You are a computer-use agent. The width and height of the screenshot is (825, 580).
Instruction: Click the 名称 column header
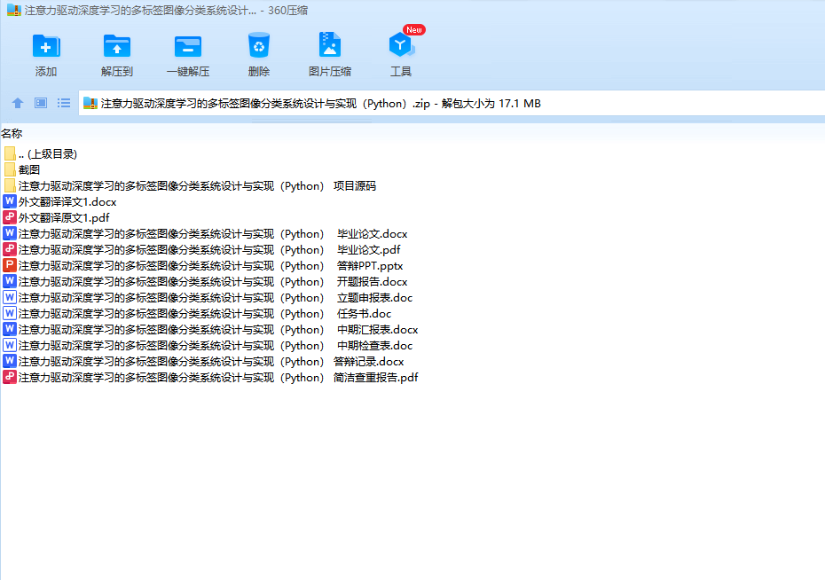[12, 134]
